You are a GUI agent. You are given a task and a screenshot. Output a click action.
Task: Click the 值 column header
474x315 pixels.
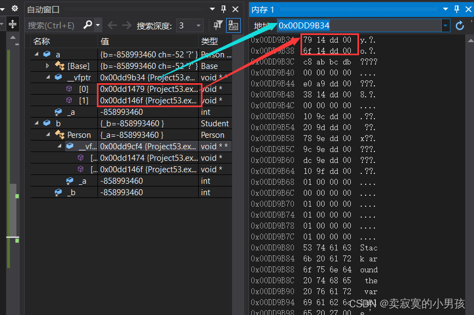(105, 42)
